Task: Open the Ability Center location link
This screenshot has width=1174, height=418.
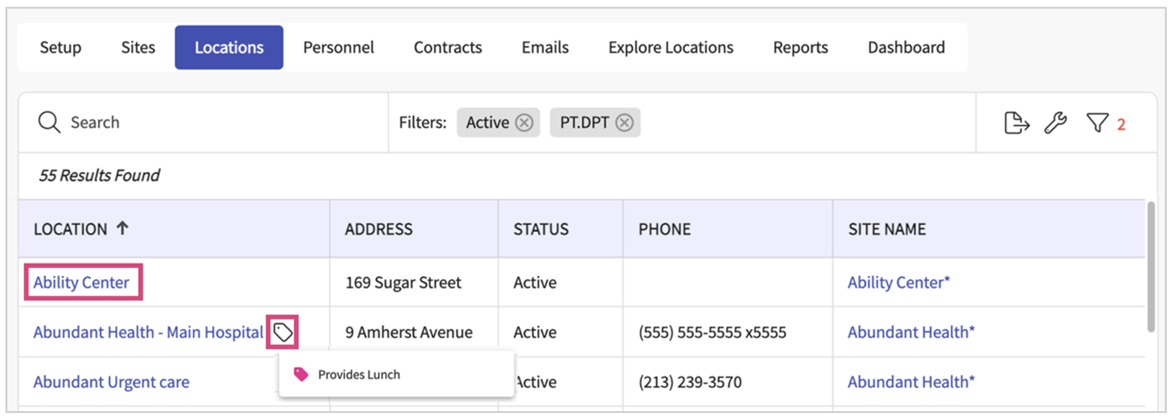Action: (81, 282)
